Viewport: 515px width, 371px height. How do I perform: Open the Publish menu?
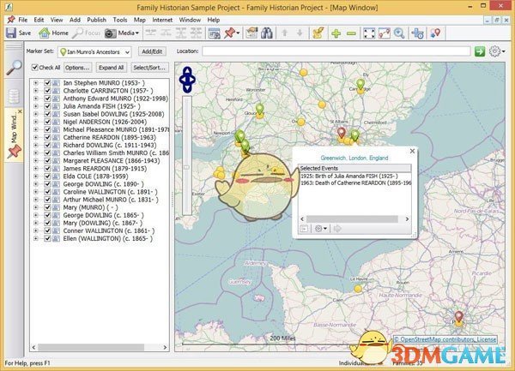point(100,19)
